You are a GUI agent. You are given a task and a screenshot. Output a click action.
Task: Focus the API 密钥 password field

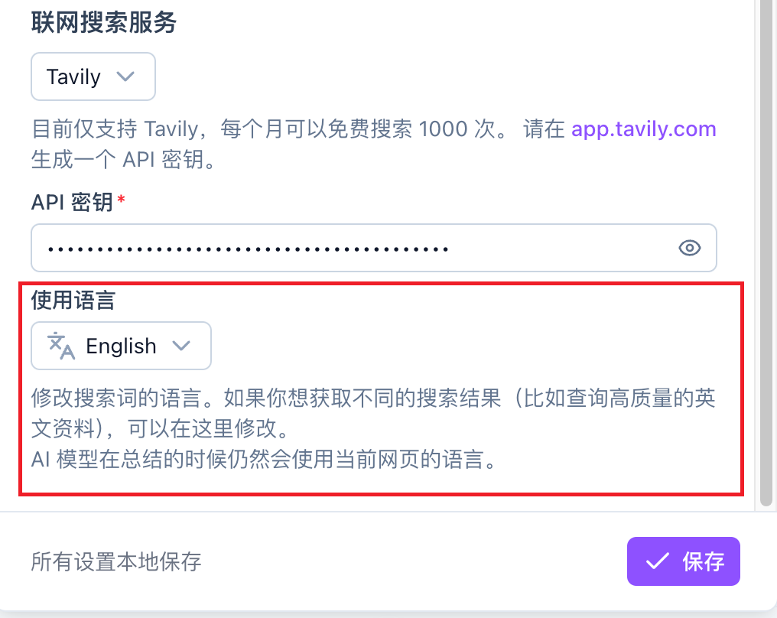tap(374, 248)
